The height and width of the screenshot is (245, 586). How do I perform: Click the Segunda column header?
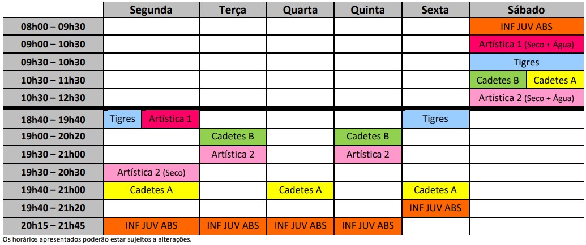point(151,10)
